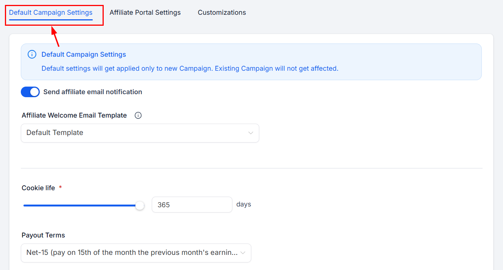
Task: Click the banner heading 'Default Campaign Settings'
Action: pos(84,54)
